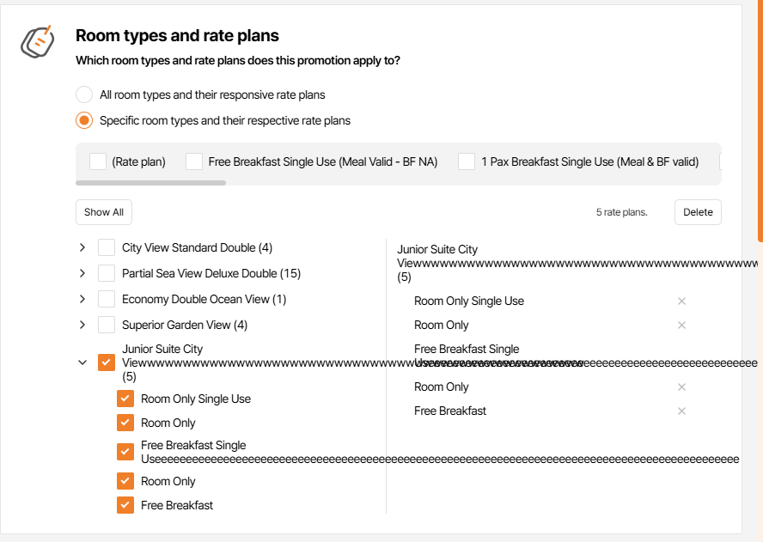Expand the City View Standard Double row
The image size is (763, 542).
(82, 248)
